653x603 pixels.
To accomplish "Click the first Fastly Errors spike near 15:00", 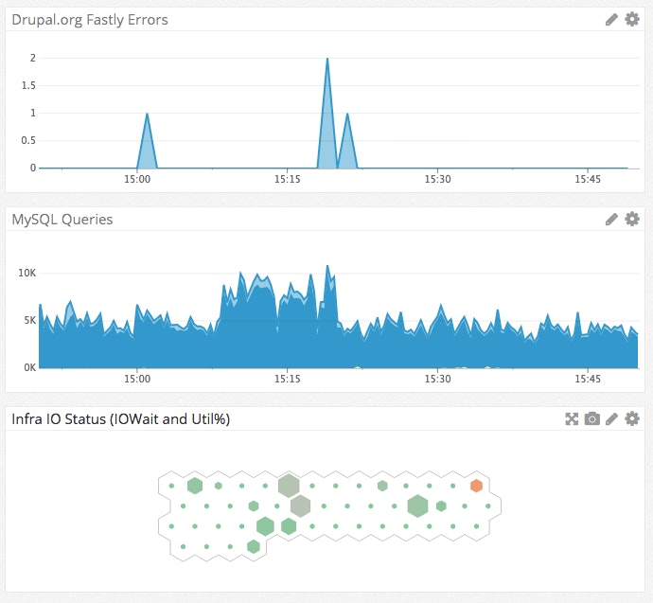I will [147, 115].
